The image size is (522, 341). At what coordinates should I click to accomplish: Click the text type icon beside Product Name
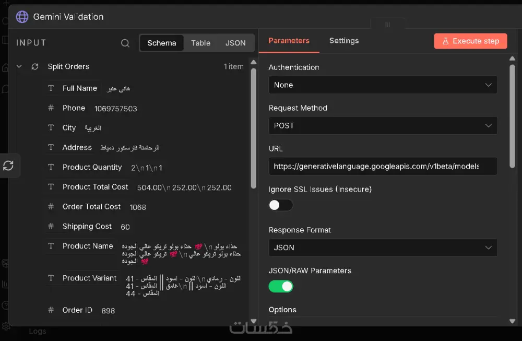point(51,246)
